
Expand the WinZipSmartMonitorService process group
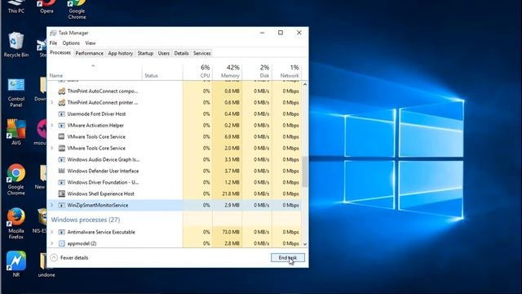click(x=52, y=205)
